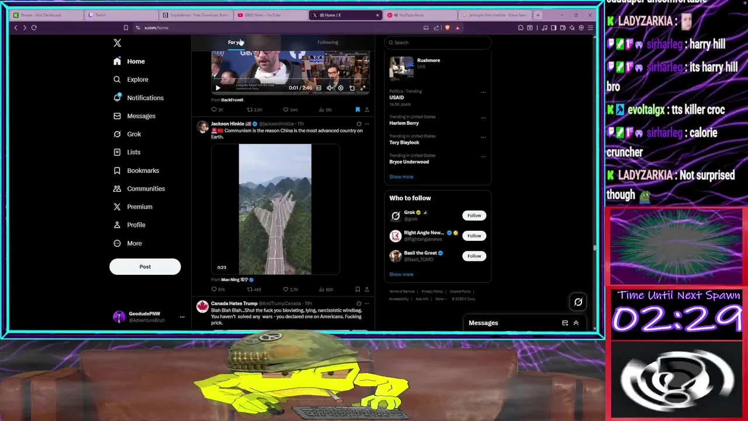Reply to Jackson Hinkle's post
The width and height of the screenshot is (748, 421).
(217, 289)
